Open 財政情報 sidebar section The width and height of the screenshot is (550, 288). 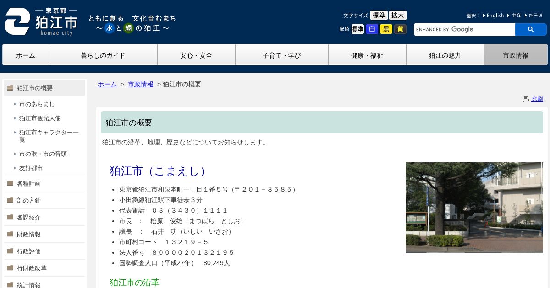click(44, 234)
